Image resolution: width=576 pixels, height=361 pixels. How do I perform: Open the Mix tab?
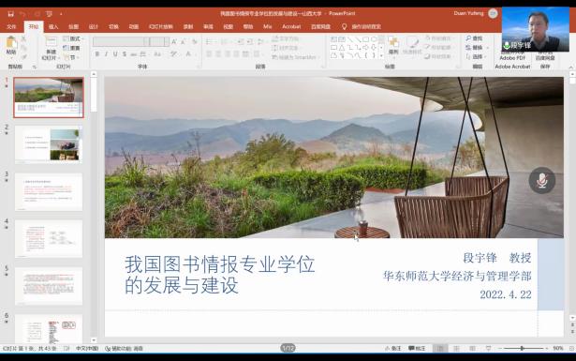click(268, 26)
